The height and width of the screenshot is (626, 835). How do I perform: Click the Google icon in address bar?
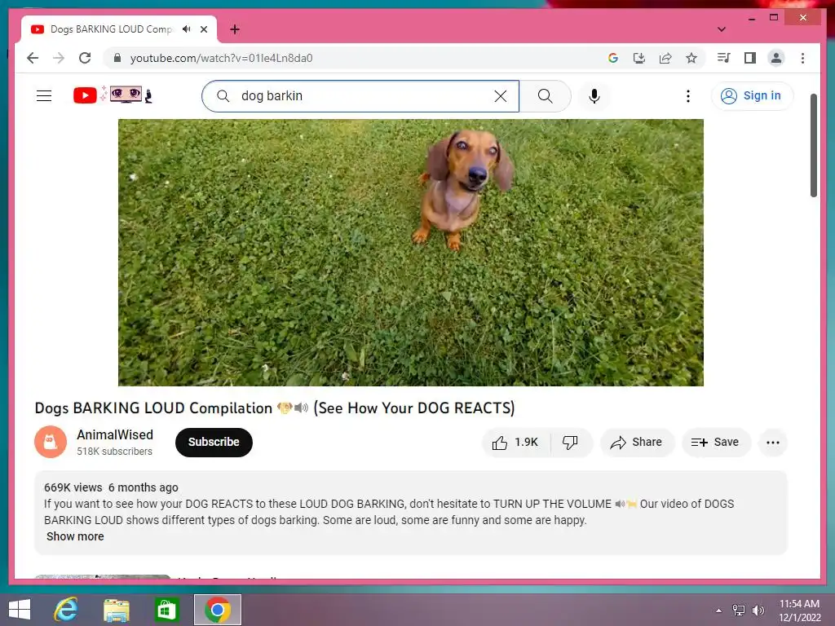coord(613,58)
